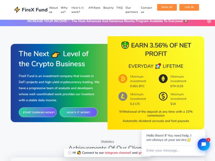Click the black Ethereum icon
Screen dimensions: 215x161
pyautogui.click(x=163, y=79)
